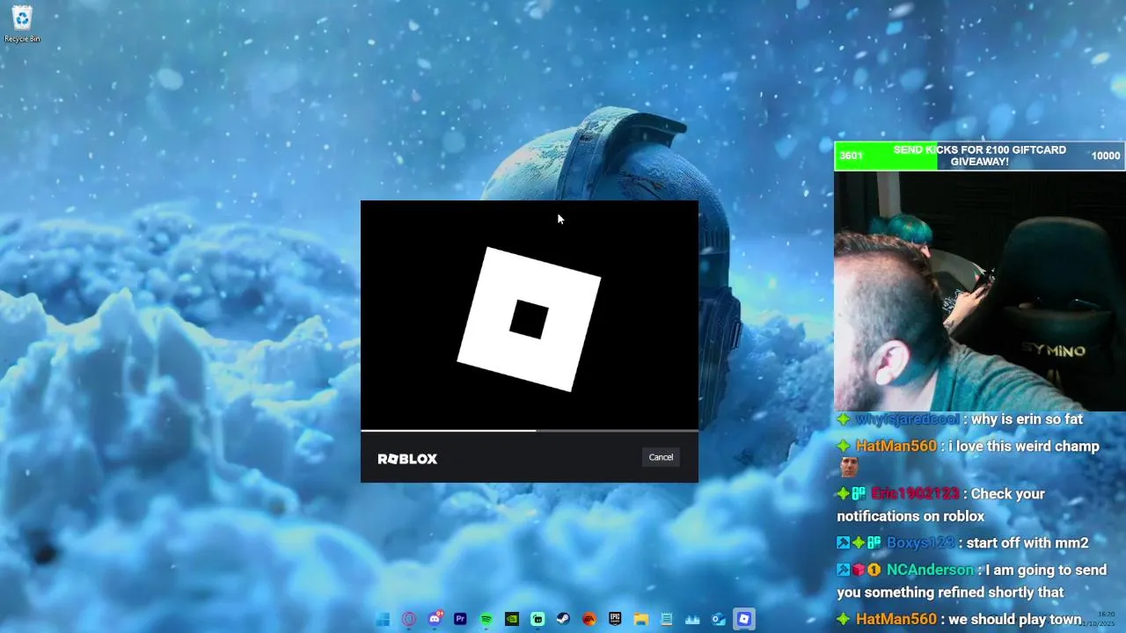Open Epic Games Launcher from taskbar

tap(615, 619)
